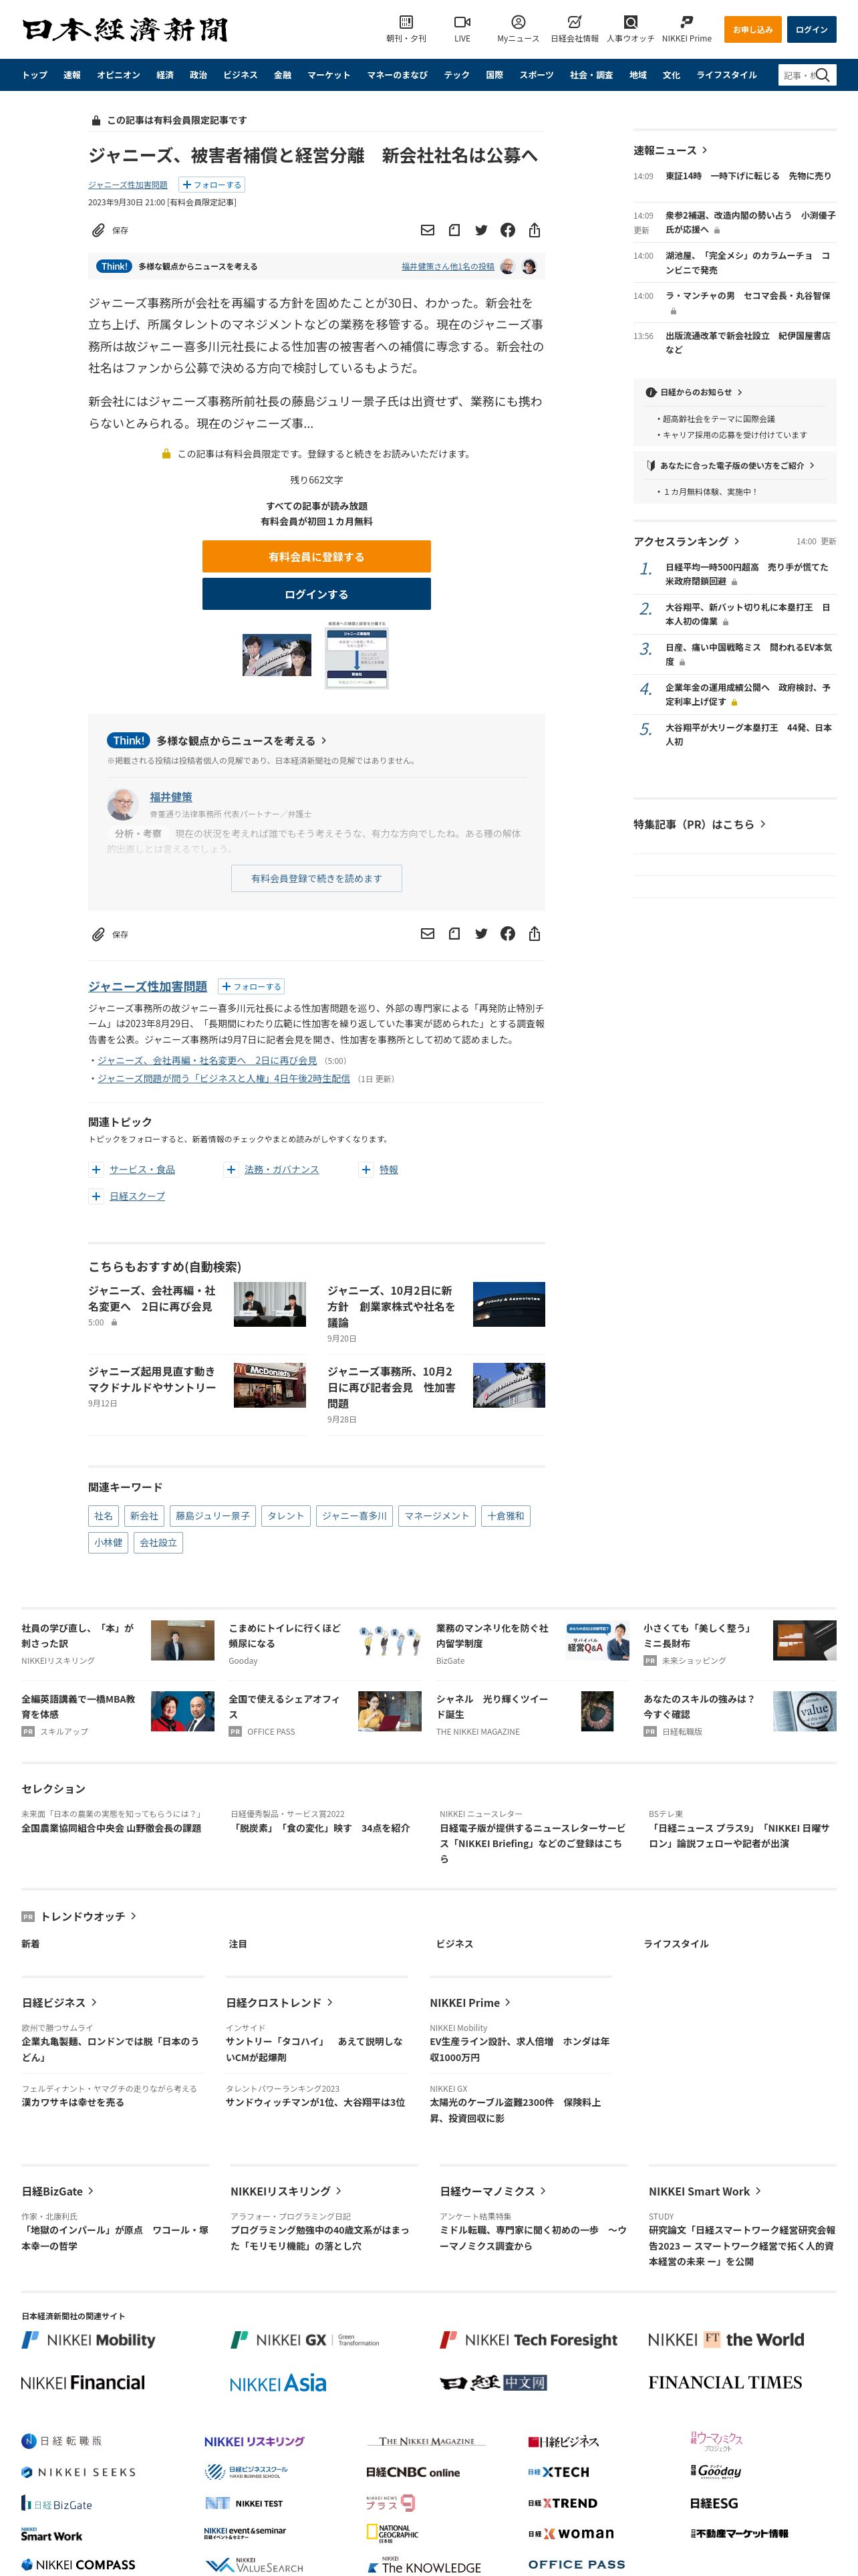
Task: Open the LIVE video camera icon
Action: pyautogui.click(x=462, y=21)
